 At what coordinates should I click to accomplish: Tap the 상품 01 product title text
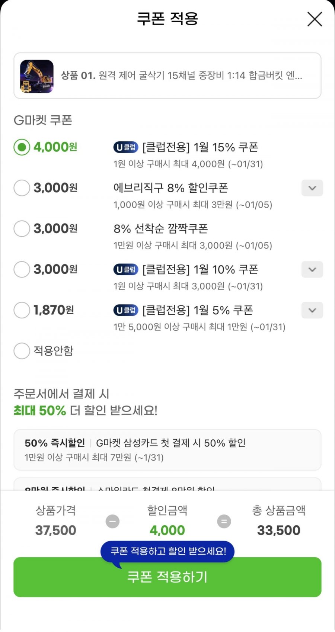click(182, 76)
